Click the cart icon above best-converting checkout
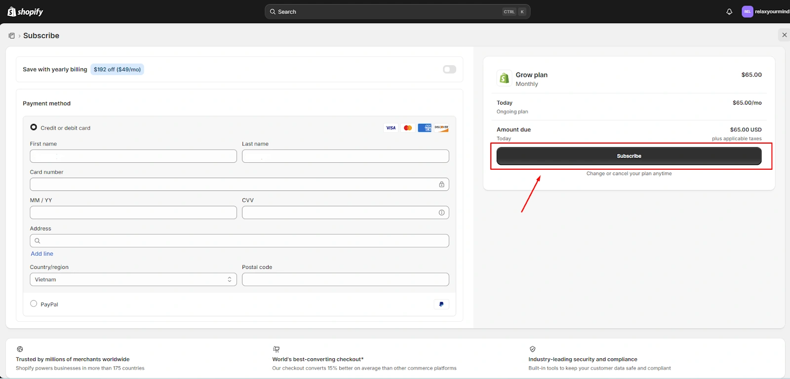790x379 pixels. (276, 349)
